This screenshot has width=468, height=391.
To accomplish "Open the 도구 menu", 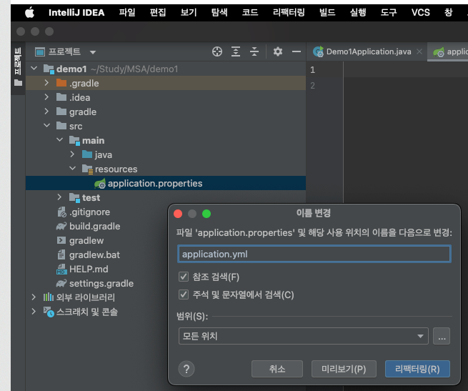I will pyautogui.click(x=389, y=13).
